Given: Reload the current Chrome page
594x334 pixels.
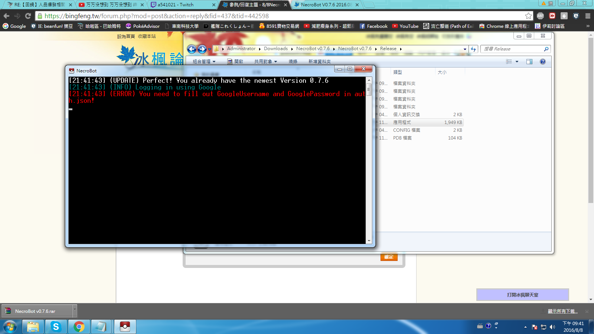Looking at the screenshot, I should (x=28, y=16).
